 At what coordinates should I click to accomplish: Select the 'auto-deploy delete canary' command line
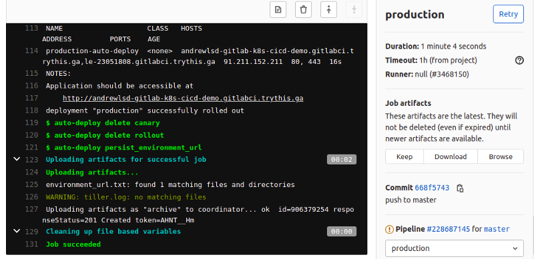(103, 123)
